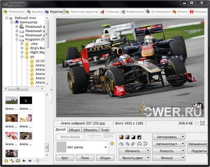Open the Нет рамок frame list

point(82,147)
